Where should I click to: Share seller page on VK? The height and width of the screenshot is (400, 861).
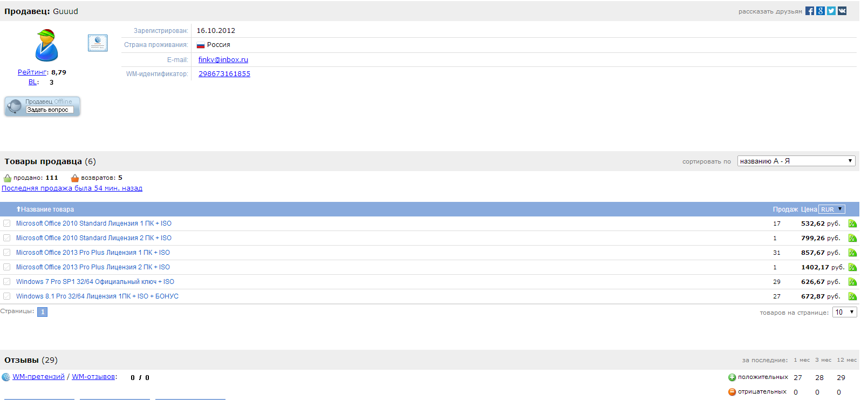(842, 11)
